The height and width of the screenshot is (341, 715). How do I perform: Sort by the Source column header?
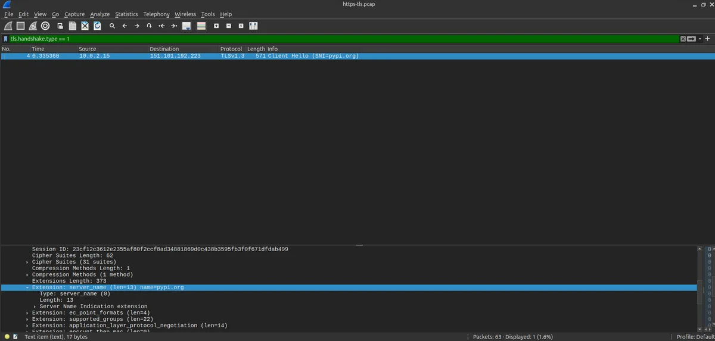(113, 49)
